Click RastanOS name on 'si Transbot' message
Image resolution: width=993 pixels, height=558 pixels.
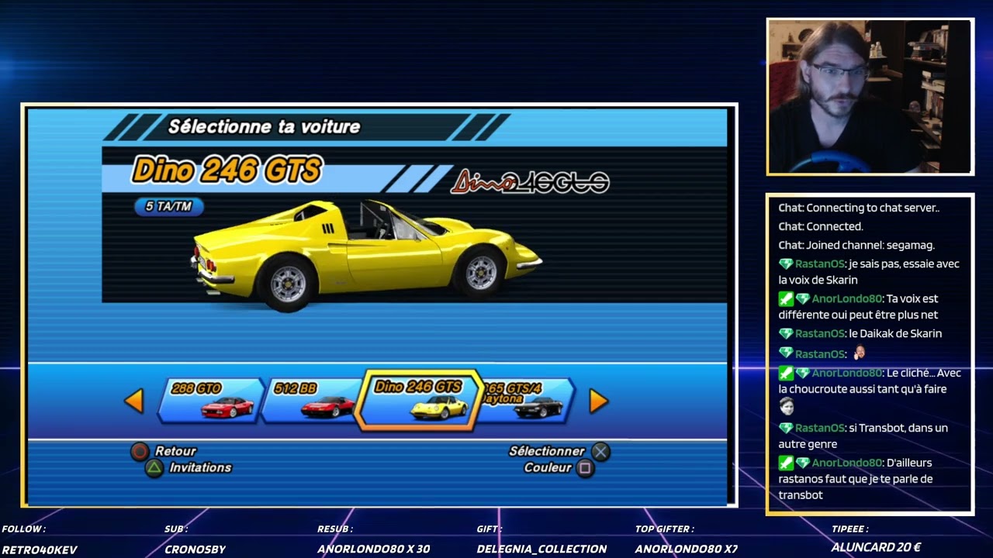point(819,428)
